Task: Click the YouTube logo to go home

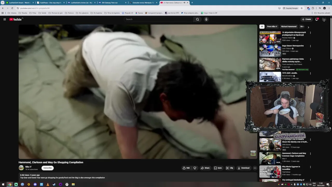Action: coord(16,19)
